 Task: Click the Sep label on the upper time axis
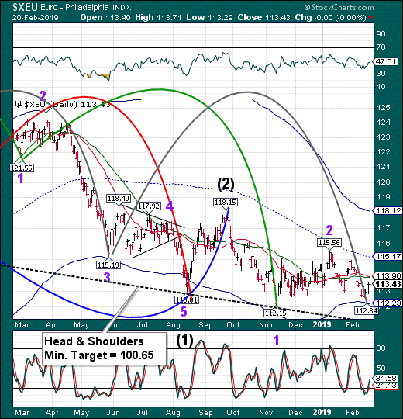pyautogui.click(x=205, y=325)
